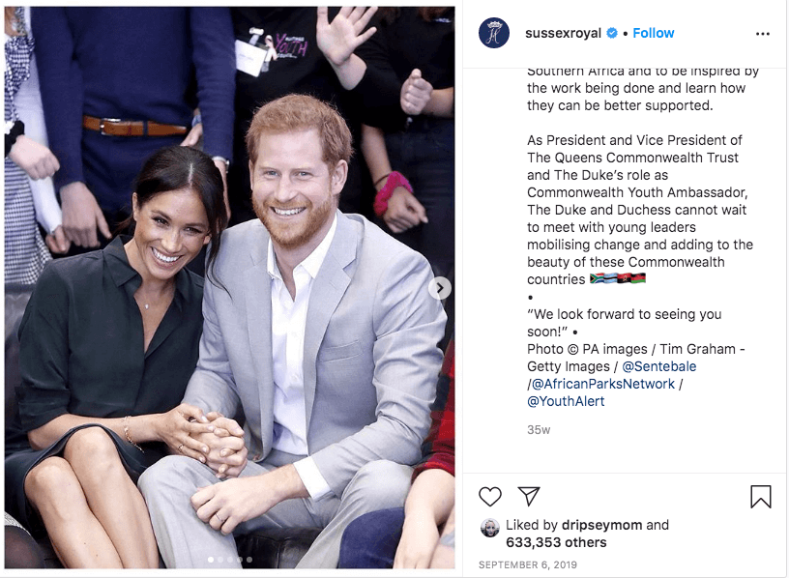789x578 pixels.
Task: Open the @YouthAlert mention
Action: (x=566, y=401)
